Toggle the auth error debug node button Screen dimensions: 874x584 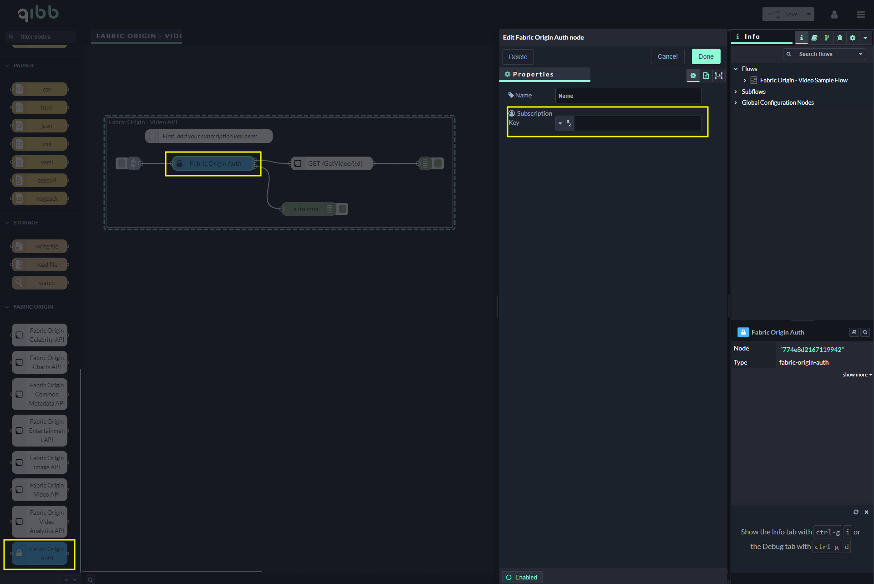343,209
